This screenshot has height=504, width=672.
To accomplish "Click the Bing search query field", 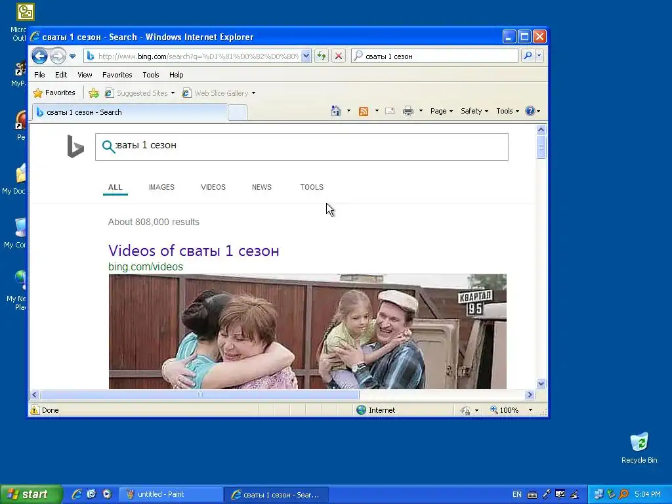I will (x=302, y=146).
